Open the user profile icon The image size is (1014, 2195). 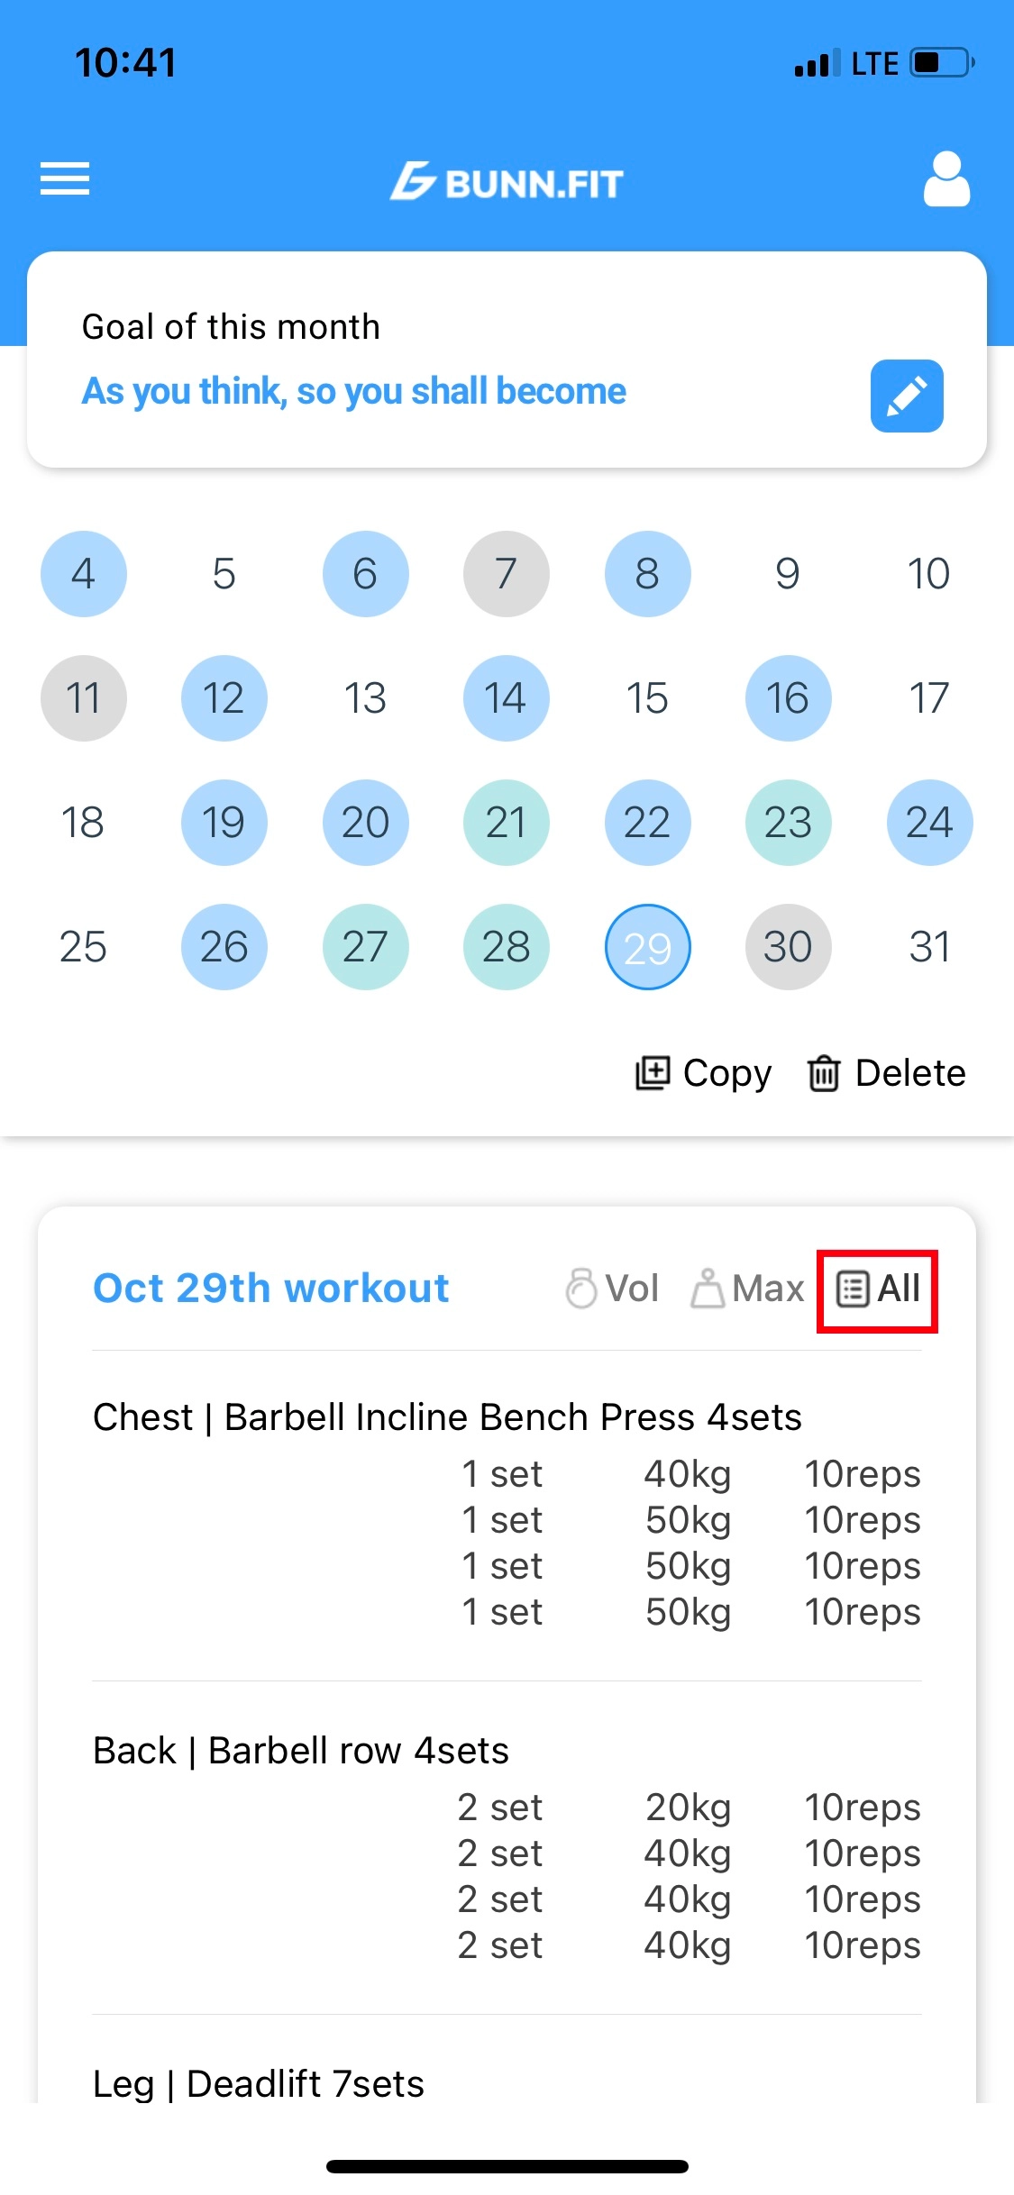[946, 179]
